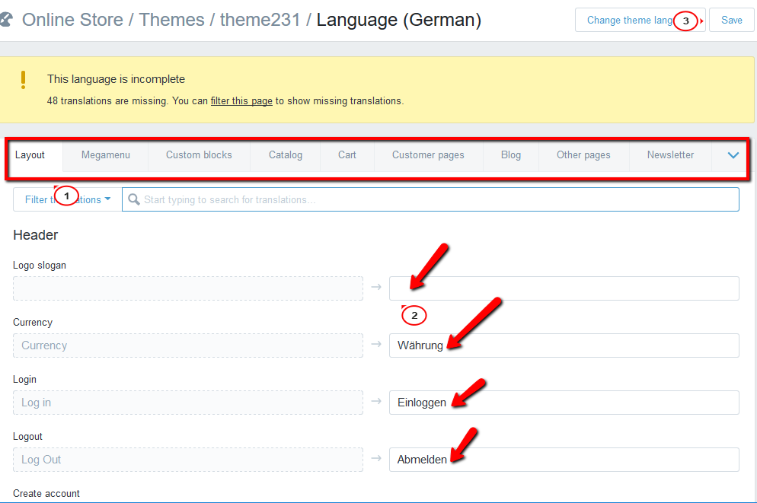Click the Save button

pyautogui.click(x=731, y=21)
